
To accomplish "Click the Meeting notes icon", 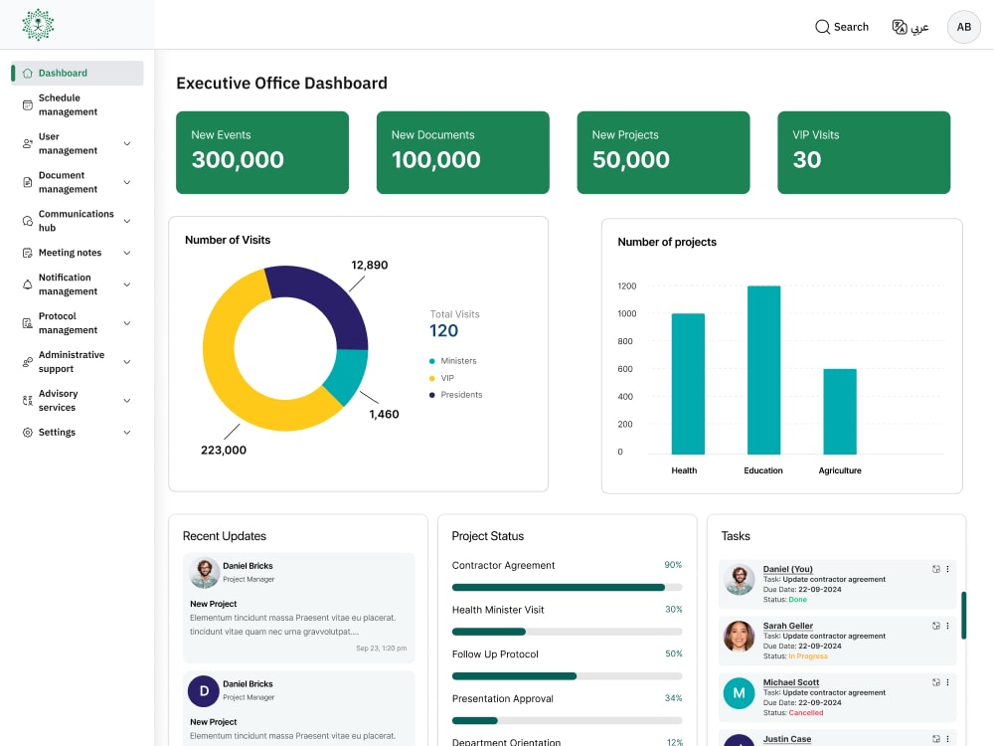I will tap(27, 253).
